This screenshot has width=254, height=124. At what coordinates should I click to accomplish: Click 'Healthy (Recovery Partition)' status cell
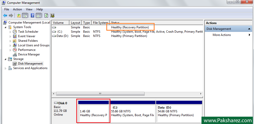pos(130,27)
